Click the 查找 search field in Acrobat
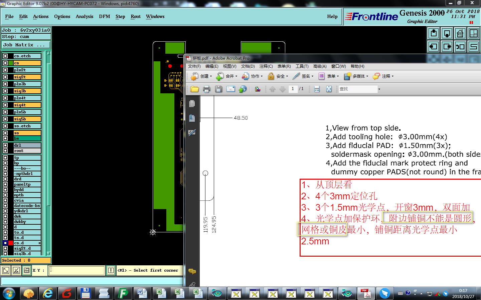481x300 pixels. [358, 89]
